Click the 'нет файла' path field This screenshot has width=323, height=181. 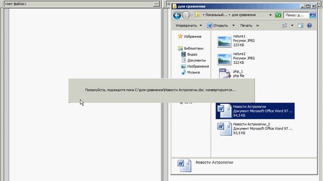78,4
